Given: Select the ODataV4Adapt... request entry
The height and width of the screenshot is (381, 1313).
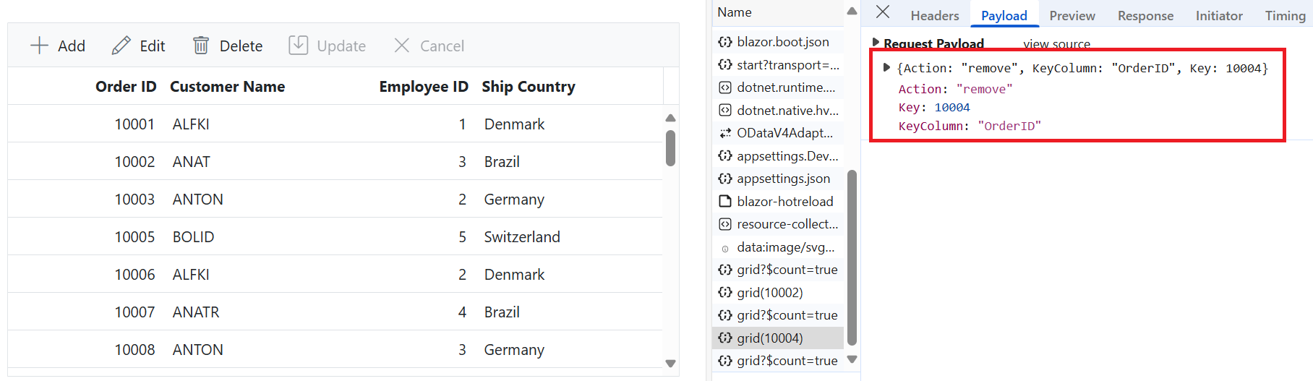Looking at the screenshot, I should (778, 133).
